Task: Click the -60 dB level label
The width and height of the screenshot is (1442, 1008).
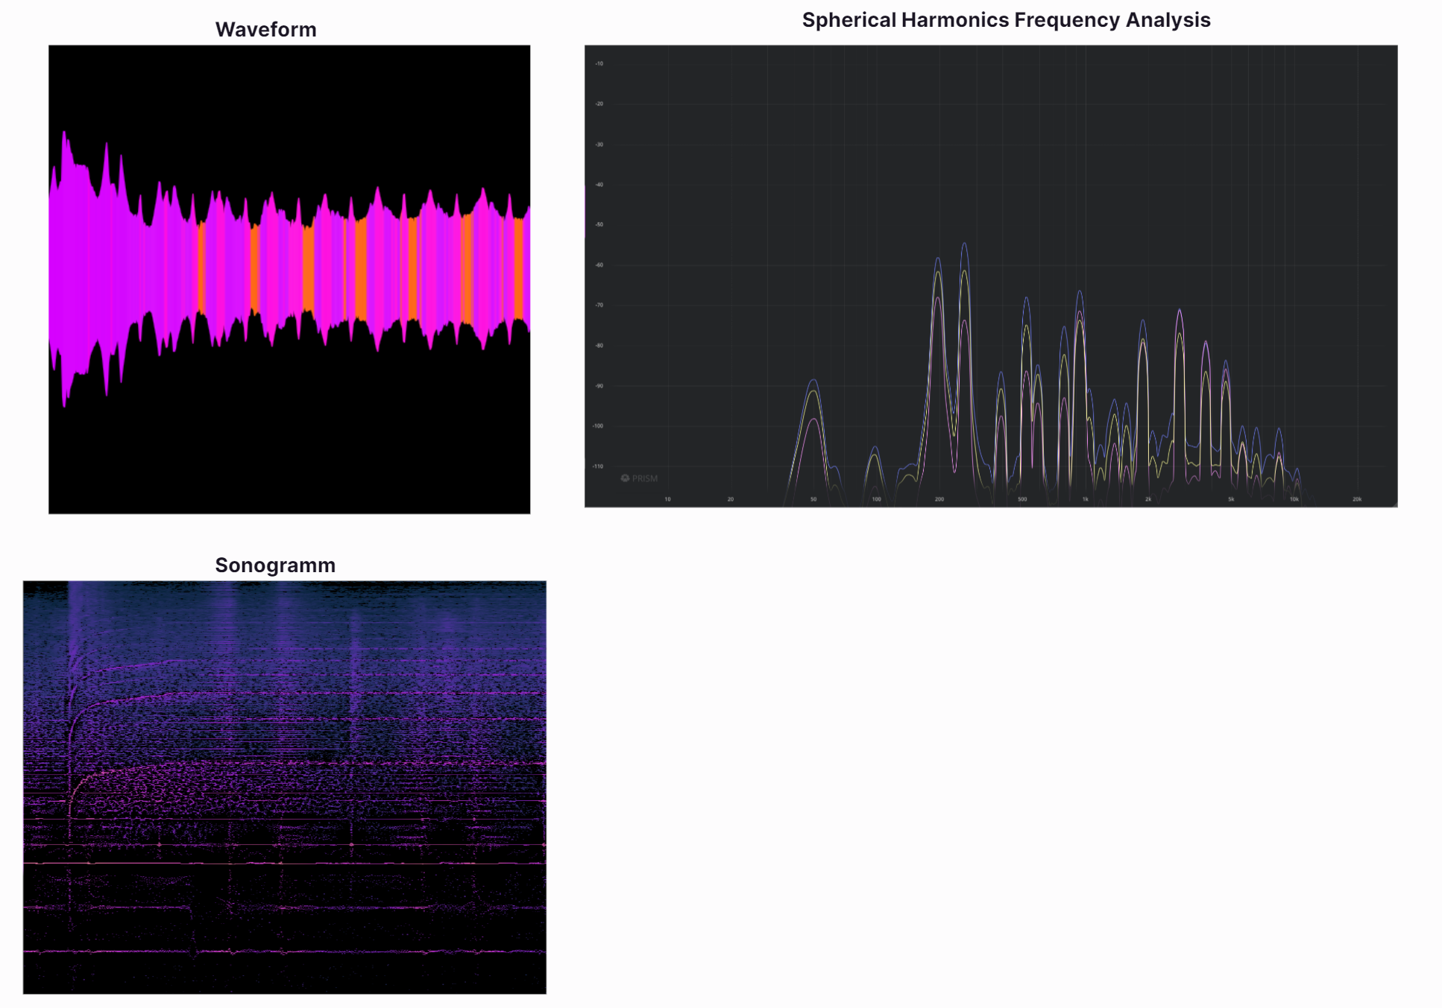Action: tap(599, 265)
